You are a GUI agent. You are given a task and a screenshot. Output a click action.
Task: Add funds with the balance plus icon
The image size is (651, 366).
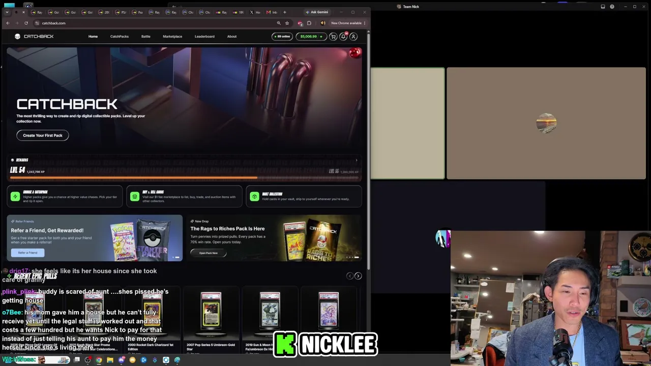pos(321,37)
